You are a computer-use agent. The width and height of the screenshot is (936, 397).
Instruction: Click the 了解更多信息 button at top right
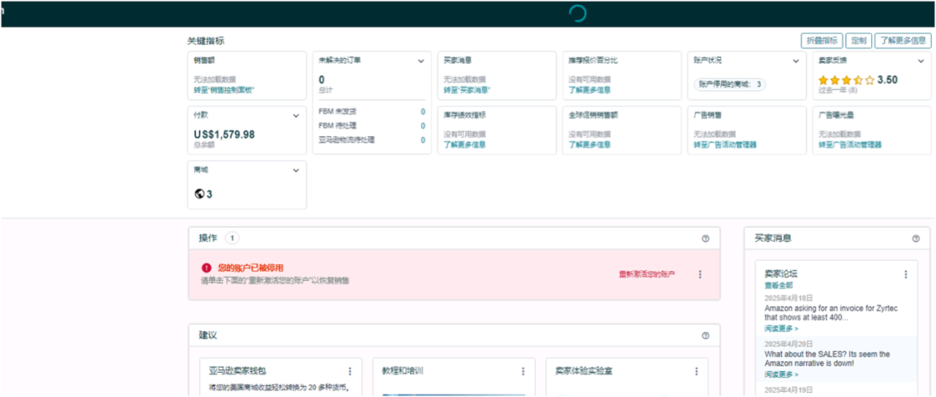pos(902,41)
